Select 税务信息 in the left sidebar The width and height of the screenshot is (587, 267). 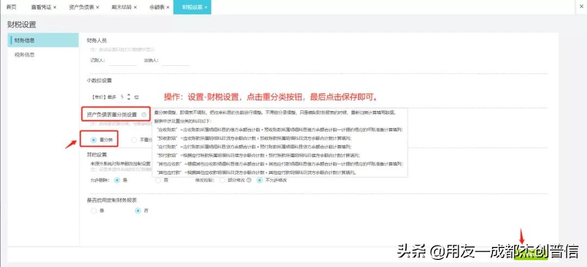43,55
